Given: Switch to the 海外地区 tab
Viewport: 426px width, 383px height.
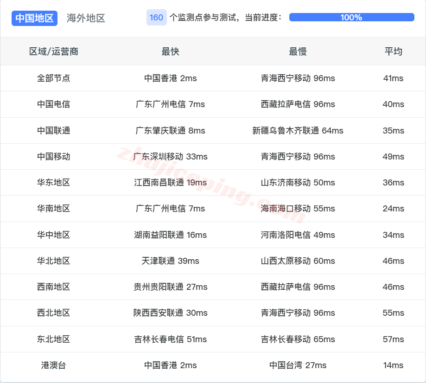Looking at the screenshot, I should click(x=86, y=18).
